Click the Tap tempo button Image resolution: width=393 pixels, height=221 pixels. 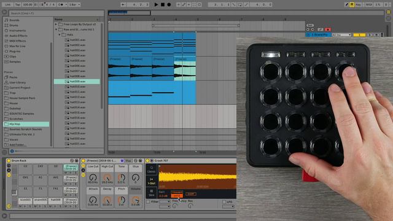[17, 4]
